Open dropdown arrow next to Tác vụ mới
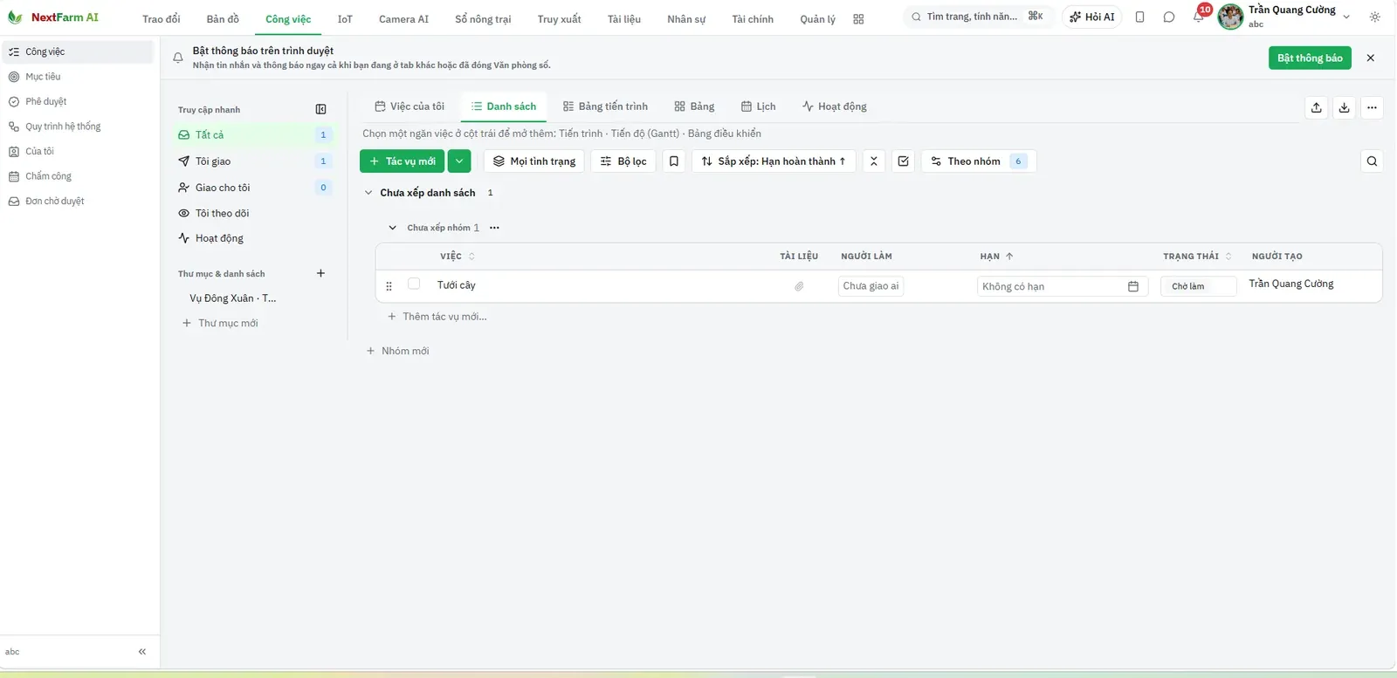Viewport: 1397px width, 678px height. click(459, 161)
